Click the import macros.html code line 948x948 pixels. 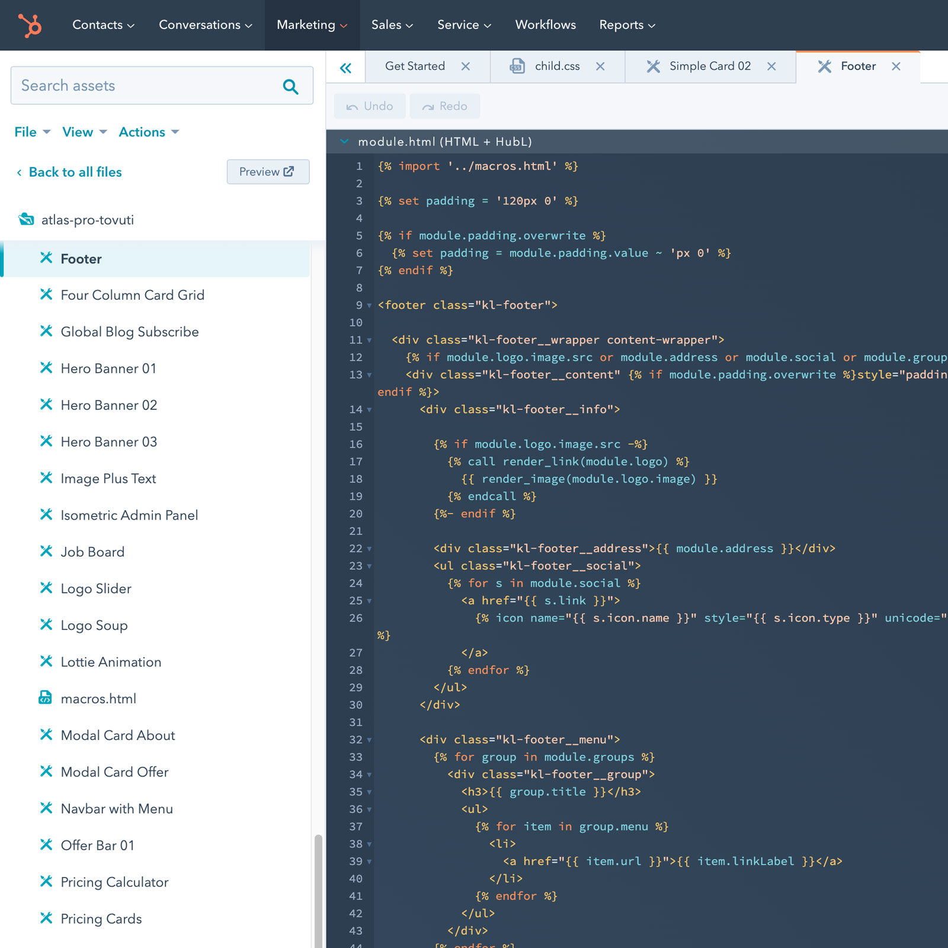(x=478, y=166)
